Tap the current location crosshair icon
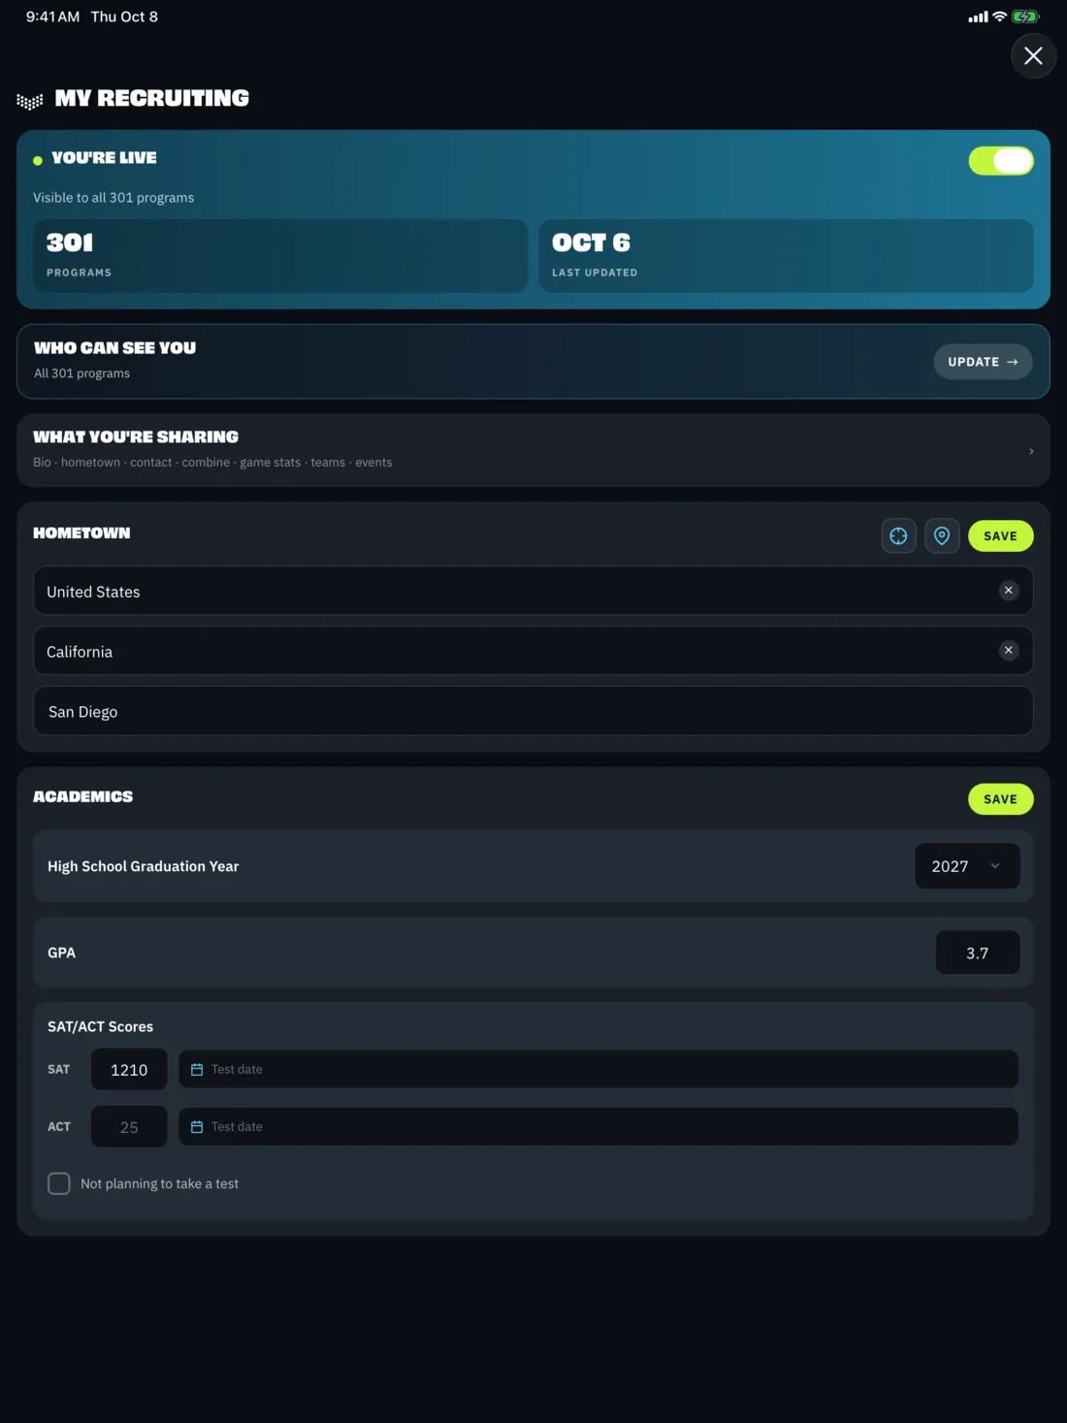 898,535
